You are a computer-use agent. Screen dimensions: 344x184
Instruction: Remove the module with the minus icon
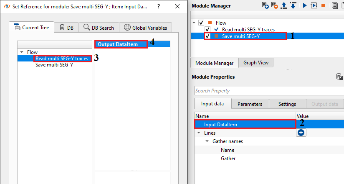(x=274, y=5)
